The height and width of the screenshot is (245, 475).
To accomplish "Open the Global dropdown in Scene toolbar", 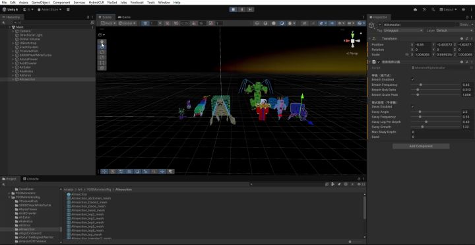I will point(127,23).
